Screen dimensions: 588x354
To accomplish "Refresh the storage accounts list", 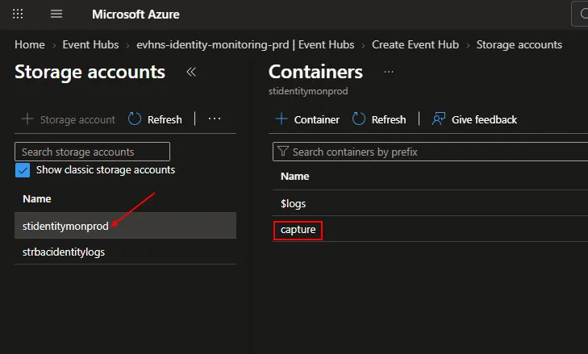I will 155,119.
